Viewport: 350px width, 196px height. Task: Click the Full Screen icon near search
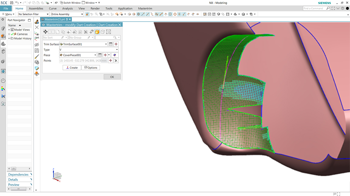[x=333, y=8]
